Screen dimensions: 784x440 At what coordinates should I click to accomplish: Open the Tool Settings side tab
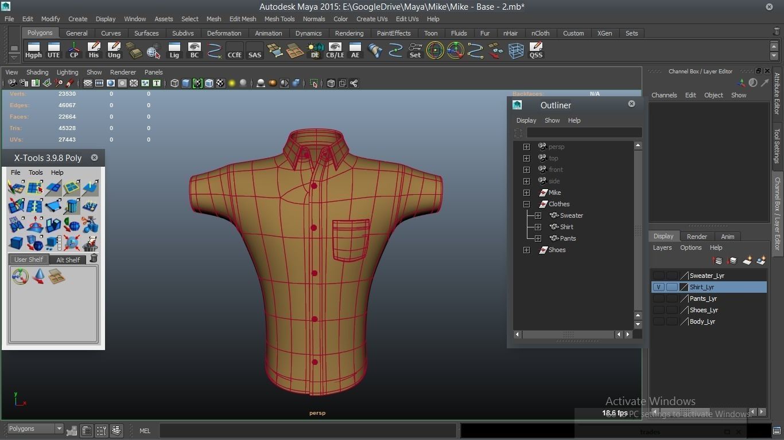point(777,146)
